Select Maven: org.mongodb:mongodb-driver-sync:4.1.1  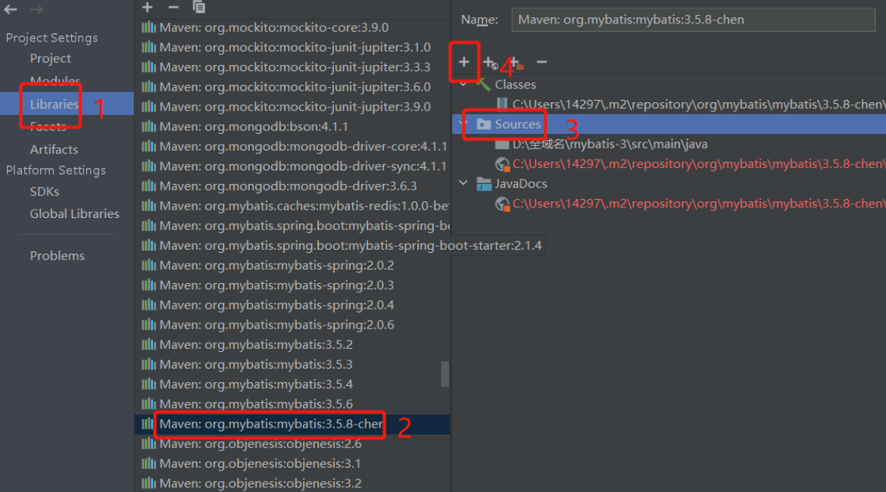[x=292, y=166]
